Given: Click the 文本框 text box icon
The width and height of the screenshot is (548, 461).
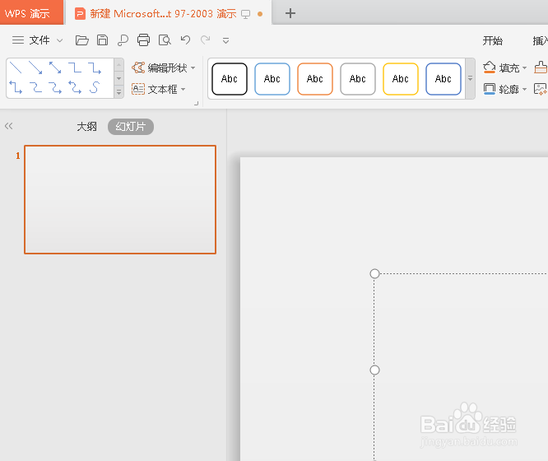Looking at the screenshot, I should [x=138, y=89].
